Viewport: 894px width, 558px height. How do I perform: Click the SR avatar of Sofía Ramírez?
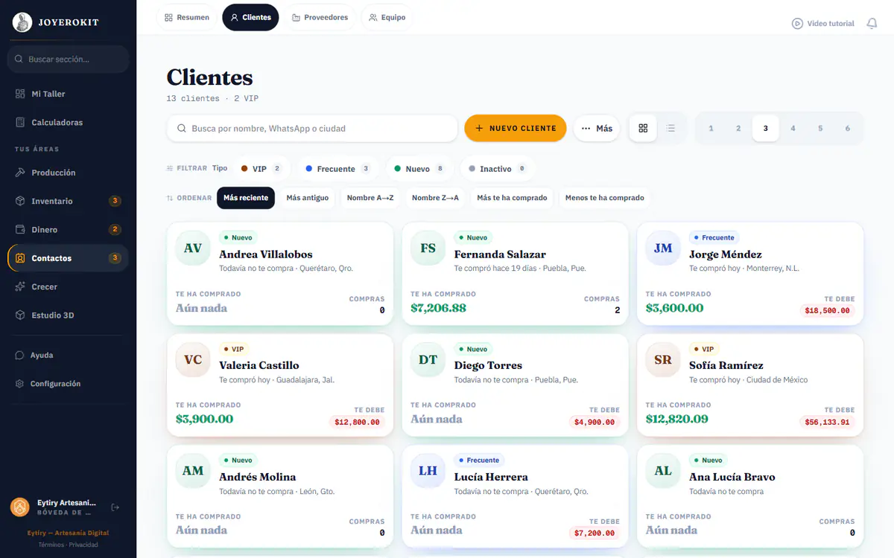663,360
